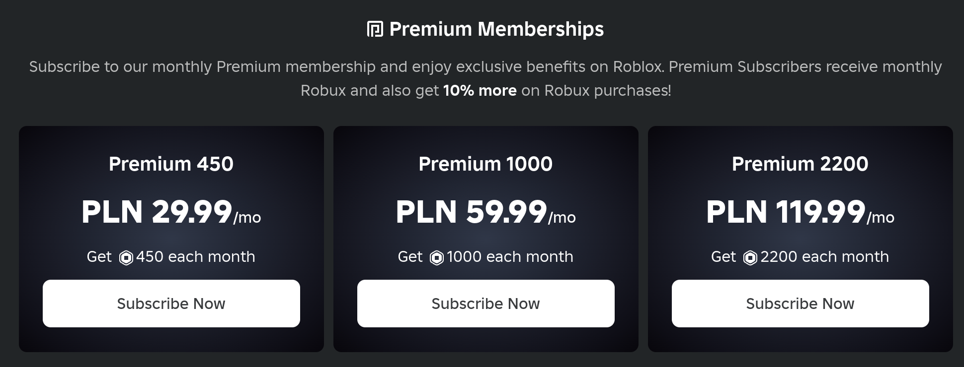964x367 pixels.
Task: Click the PLN 119.99 price
Action: pyautogui.click(x=786, y=212)
